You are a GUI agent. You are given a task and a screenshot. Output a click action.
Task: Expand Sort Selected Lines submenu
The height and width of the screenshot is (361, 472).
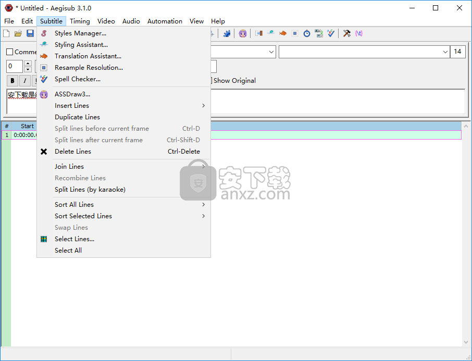[123, 216]
